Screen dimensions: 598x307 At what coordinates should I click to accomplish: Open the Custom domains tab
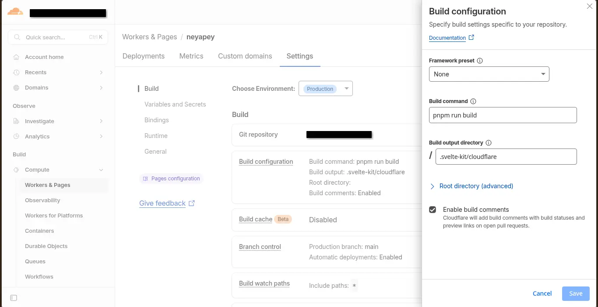[x=245, y=56]
